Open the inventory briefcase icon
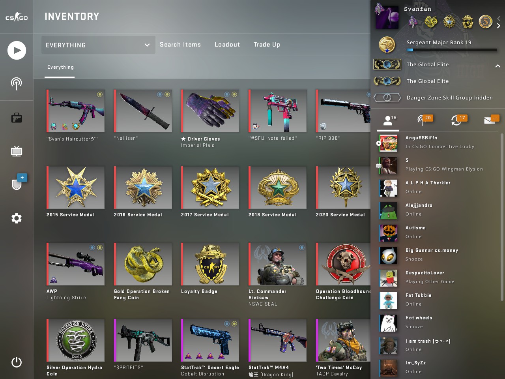Screen dimensions: 505x379 tap(17, 118)
